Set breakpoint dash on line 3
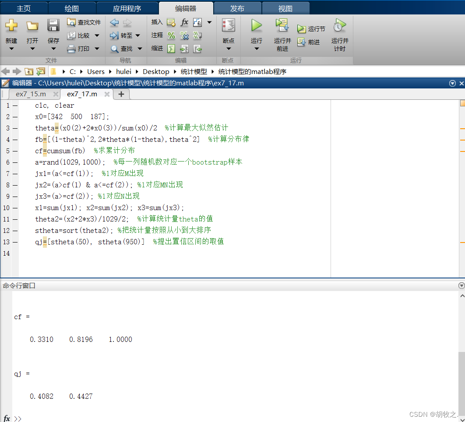The width and height of the screenshot is (465, 422). [x=15, y=128]
